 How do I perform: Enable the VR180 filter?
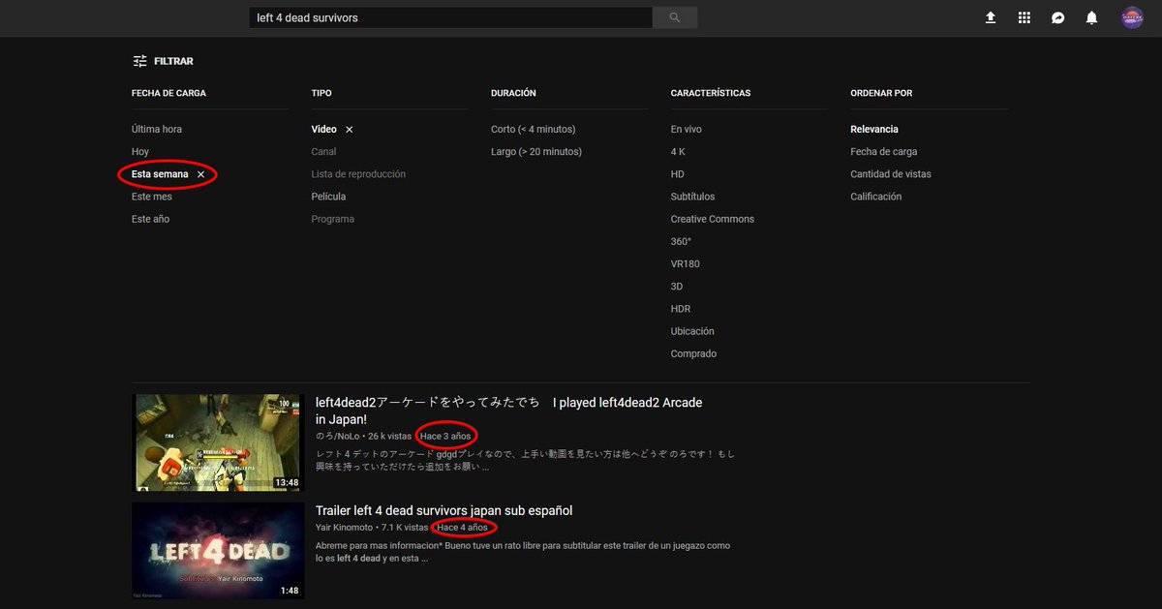click(x=686, y=264)
